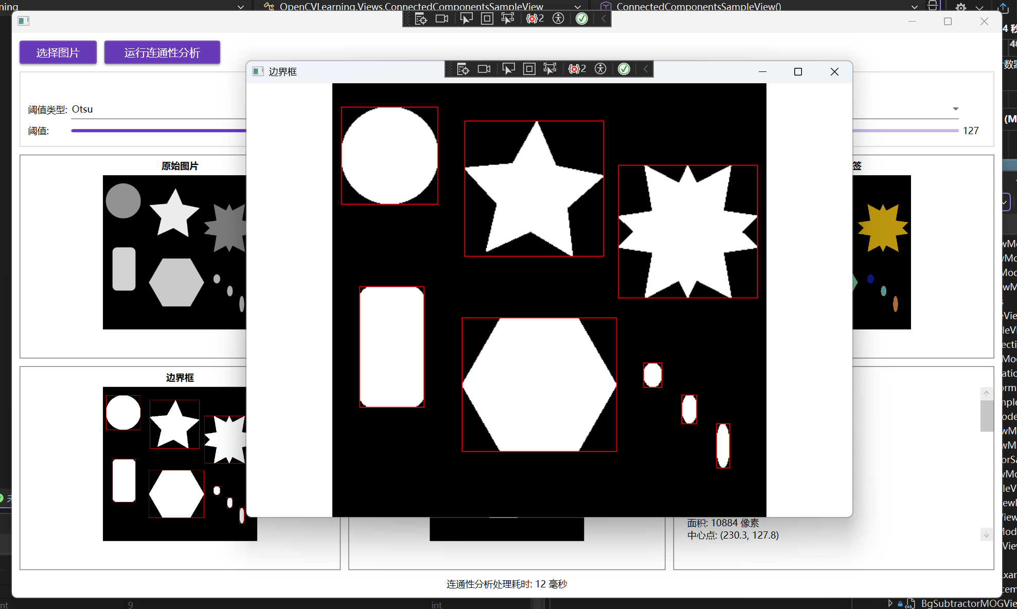Open binding failures indicator in 边界框 toolbar
The width and height of the screenshot is (1017, 609).
[577, 69]
